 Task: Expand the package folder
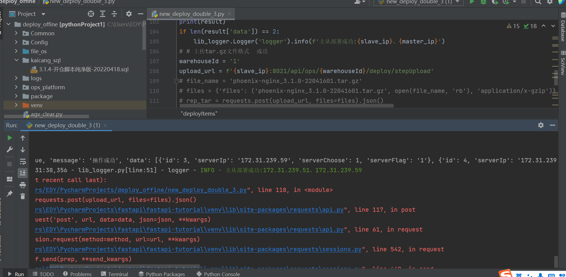pos(16,96)
